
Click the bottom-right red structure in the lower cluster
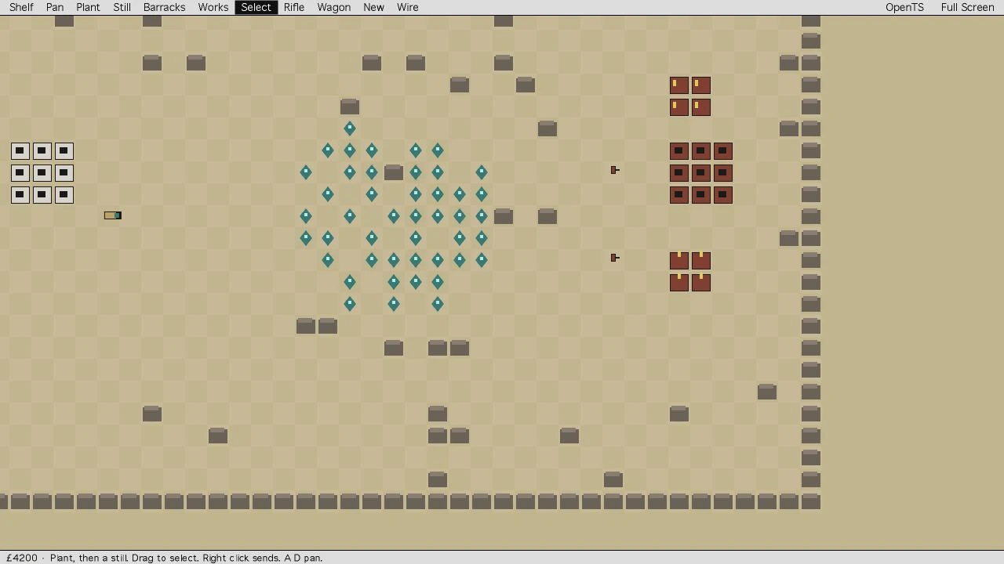(x=701, y=282)
